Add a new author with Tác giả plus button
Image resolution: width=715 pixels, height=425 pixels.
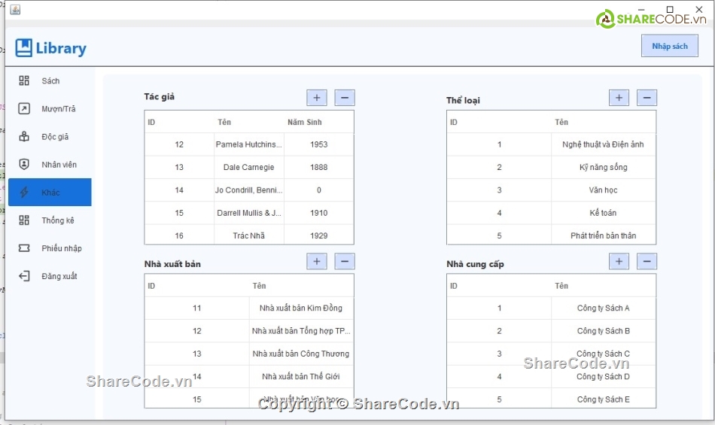(x=317, y=98)
